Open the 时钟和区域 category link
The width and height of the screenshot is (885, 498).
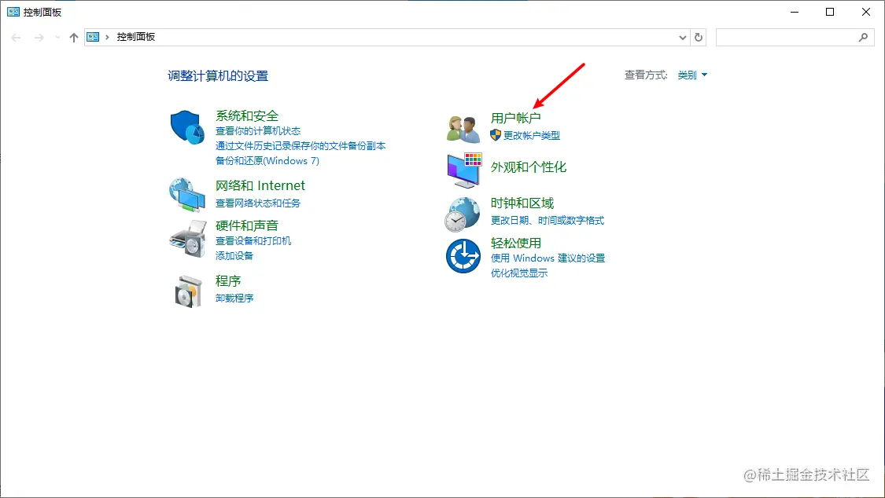522,203
